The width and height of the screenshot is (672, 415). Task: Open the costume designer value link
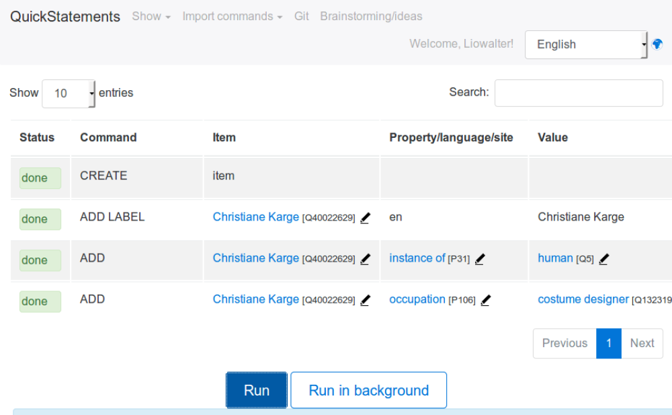tap(583, 299)
